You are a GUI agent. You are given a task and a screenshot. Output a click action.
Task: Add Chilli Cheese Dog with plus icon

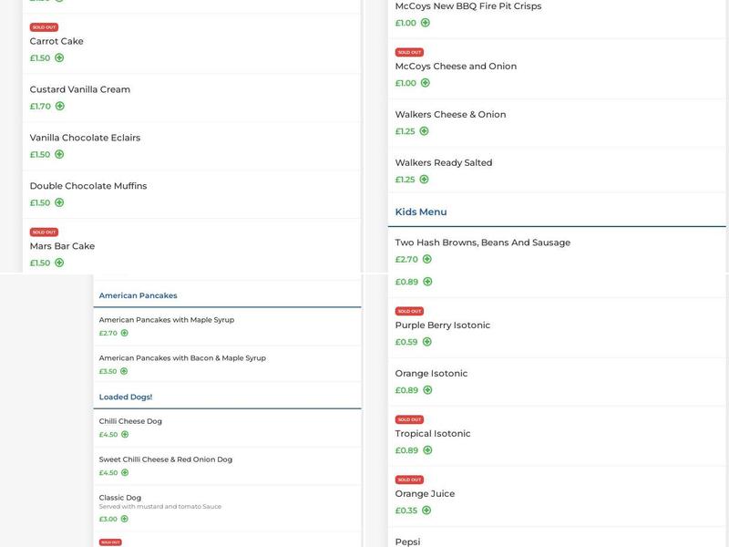tap(125, 434)
